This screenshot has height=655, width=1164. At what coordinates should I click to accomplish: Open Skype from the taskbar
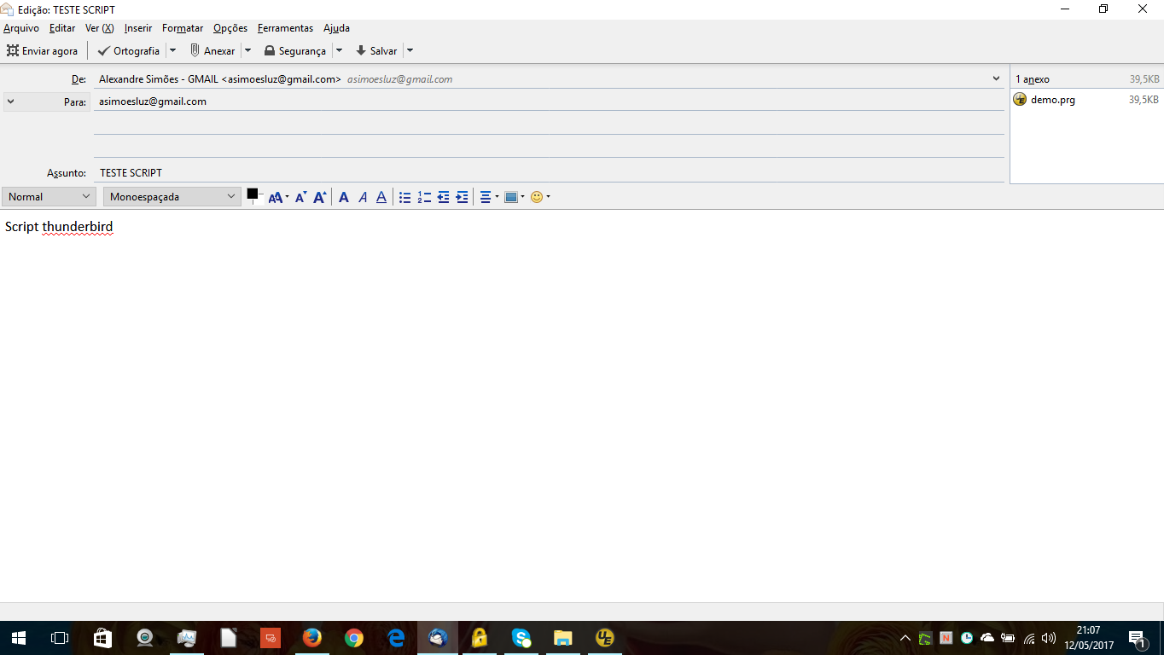coord(521,637)
